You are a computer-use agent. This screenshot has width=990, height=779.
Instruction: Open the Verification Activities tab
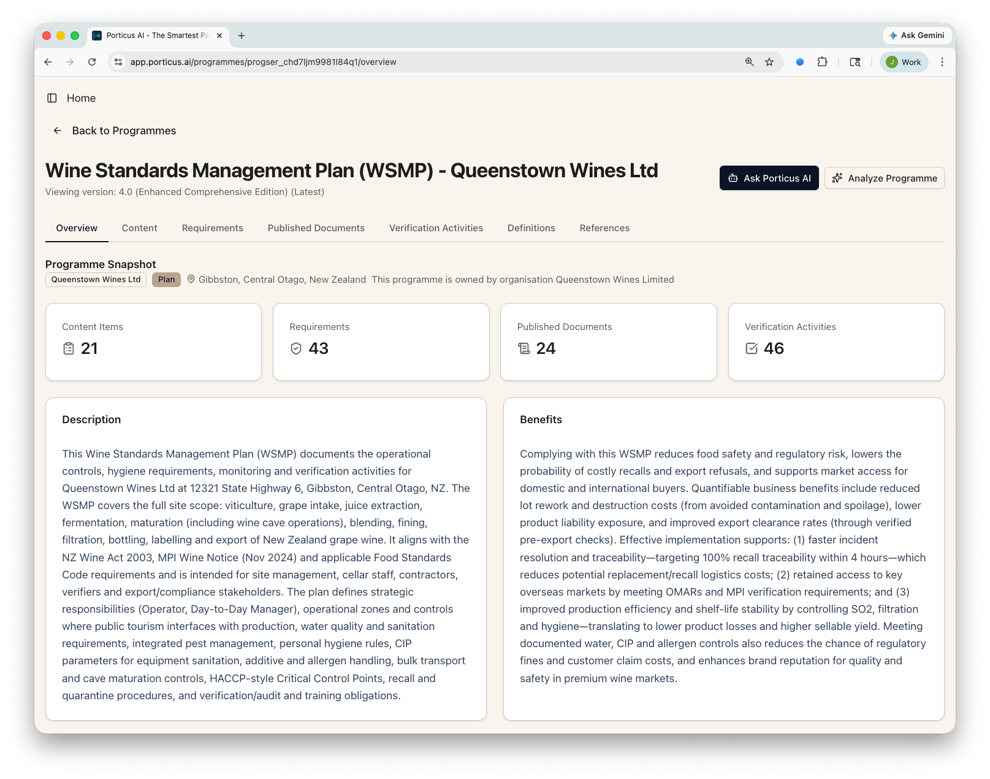pyautogui.click(x=436, y=228)
